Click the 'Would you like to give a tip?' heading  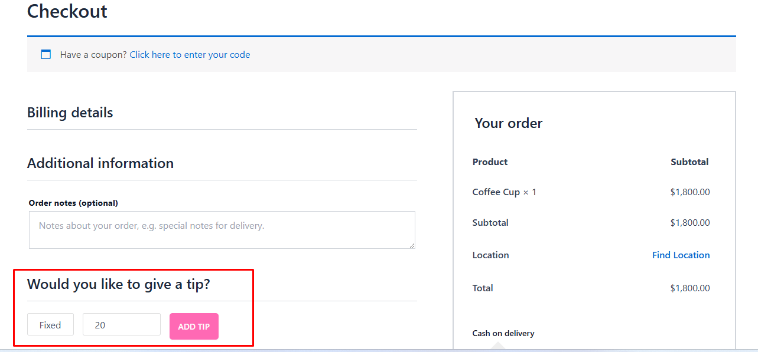pos(118,285)
